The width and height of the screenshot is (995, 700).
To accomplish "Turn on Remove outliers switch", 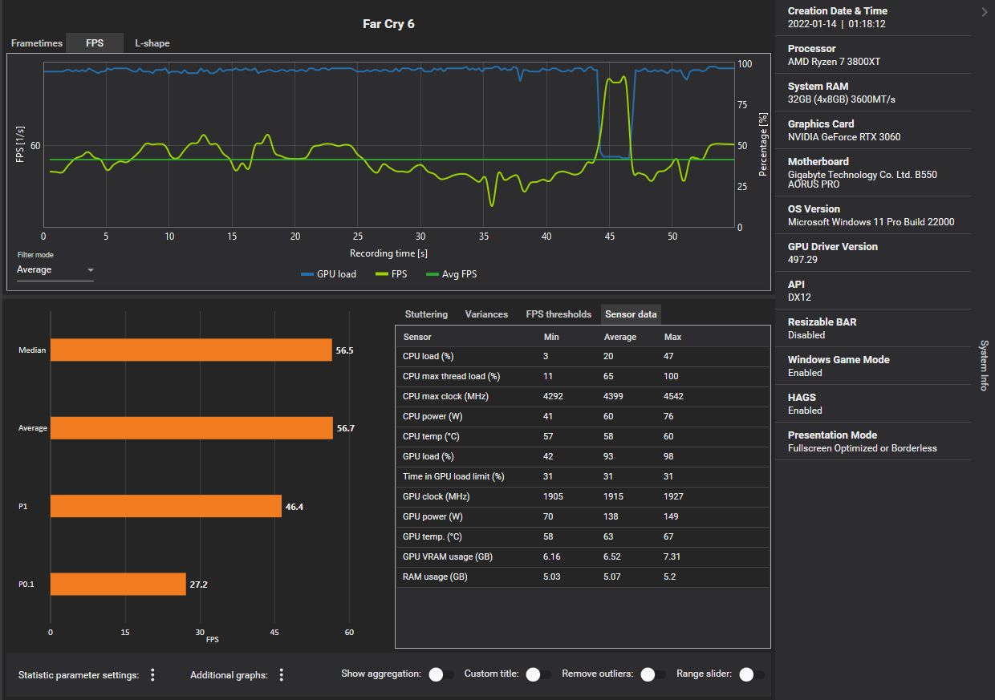I will (653, 674).
